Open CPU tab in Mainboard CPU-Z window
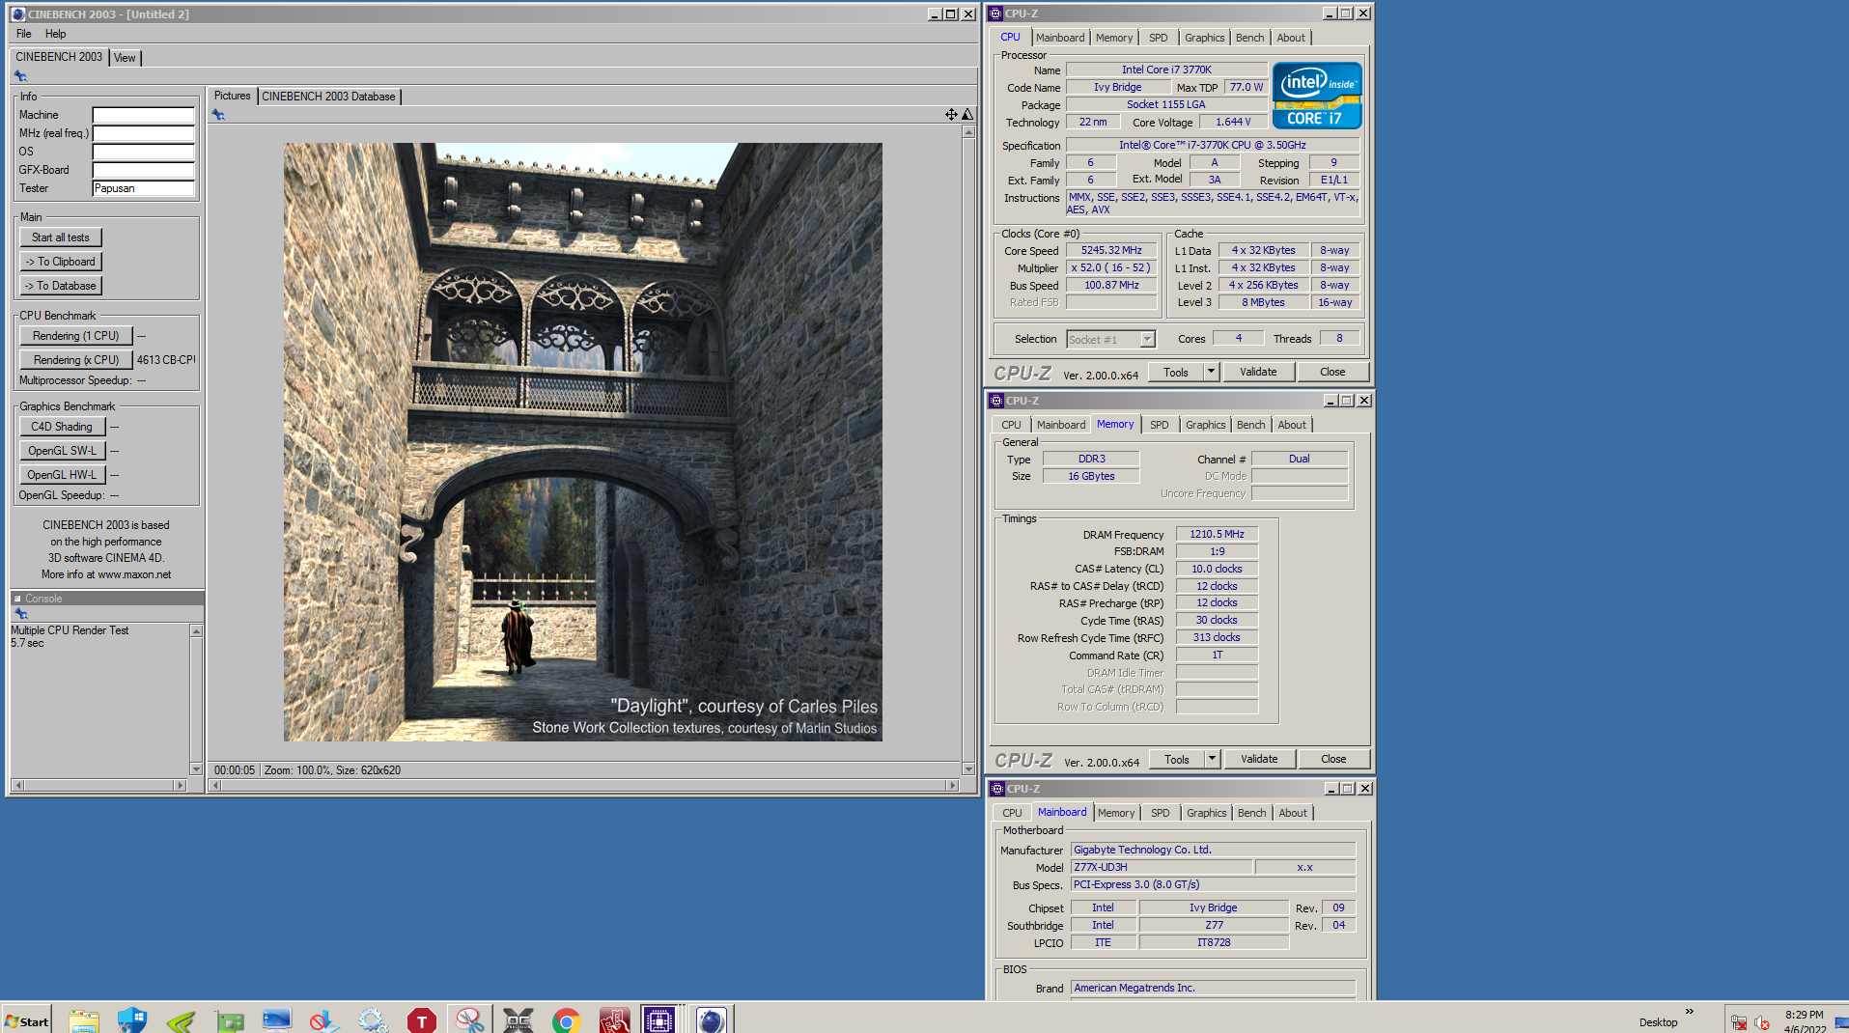The image size is (1849, 1033). click(1012, 813)
